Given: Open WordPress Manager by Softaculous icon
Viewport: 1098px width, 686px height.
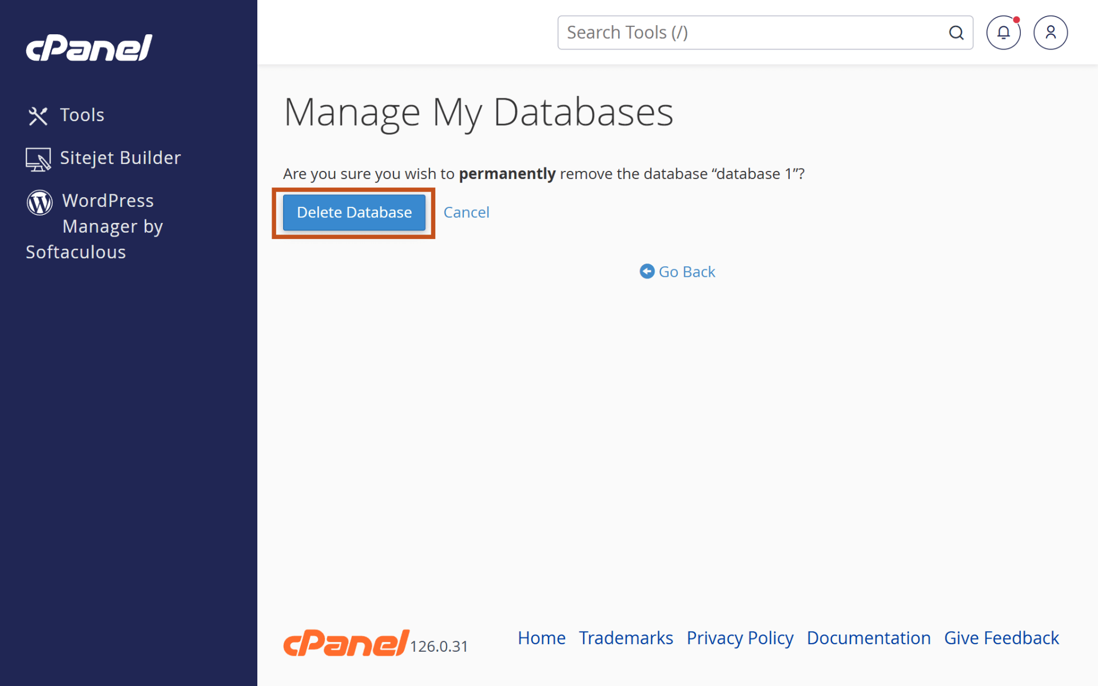Looking at the screenshot, I should (x=39, y=202).
